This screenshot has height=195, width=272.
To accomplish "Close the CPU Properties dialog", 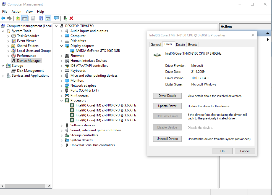I will [253, 35].
